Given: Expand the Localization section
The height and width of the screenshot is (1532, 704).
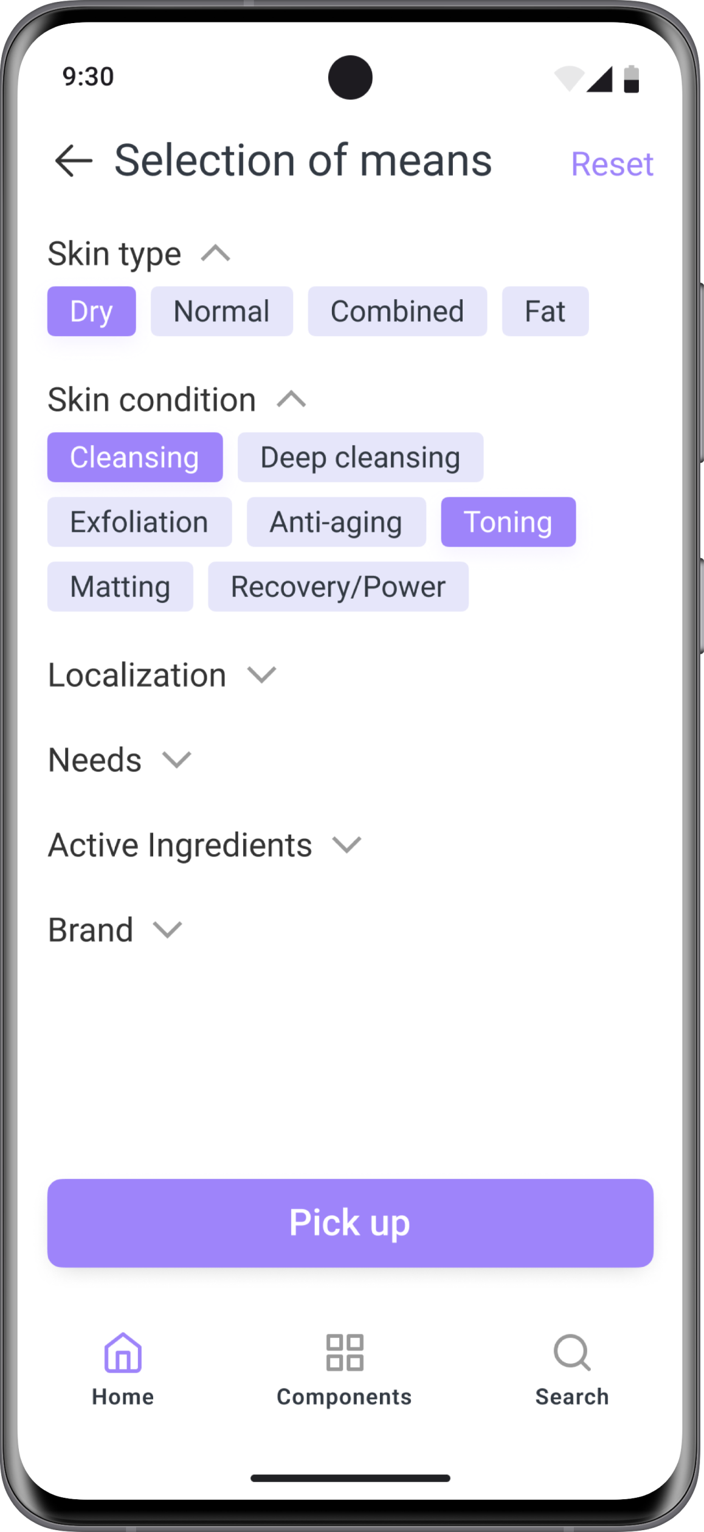Looking at the screenshot, I should click(262, 675).
